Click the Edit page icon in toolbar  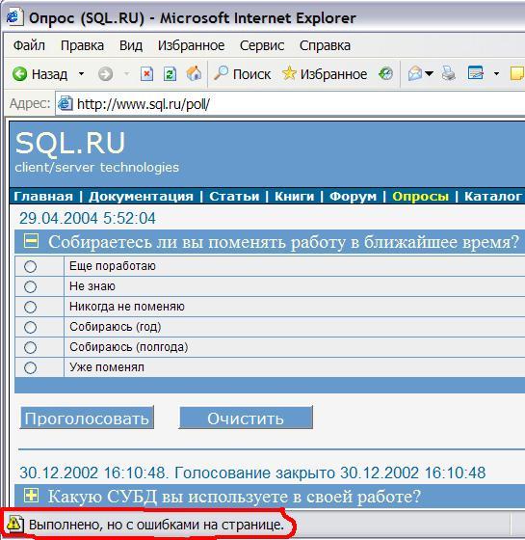[x=476, y=73]
